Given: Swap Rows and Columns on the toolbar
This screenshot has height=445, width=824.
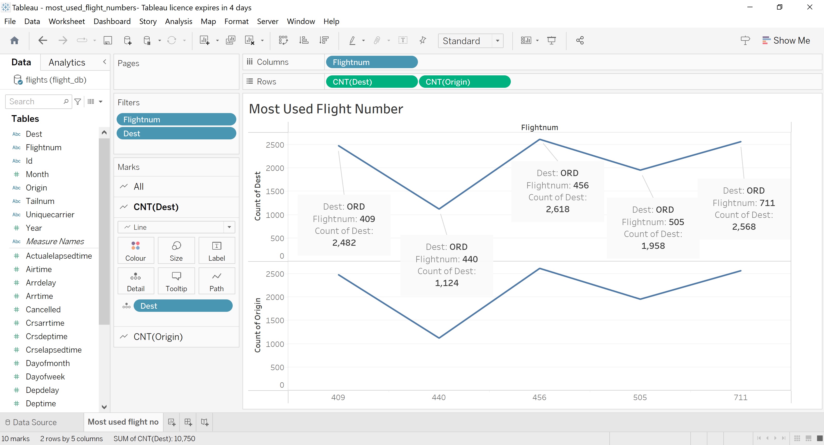Looking at the screenshot, I should (x=283, y=40).
